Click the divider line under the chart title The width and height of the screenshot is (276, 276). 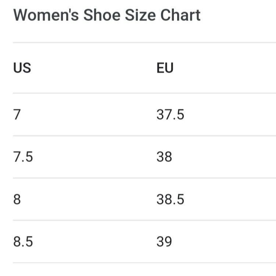[x=144, y=43]
